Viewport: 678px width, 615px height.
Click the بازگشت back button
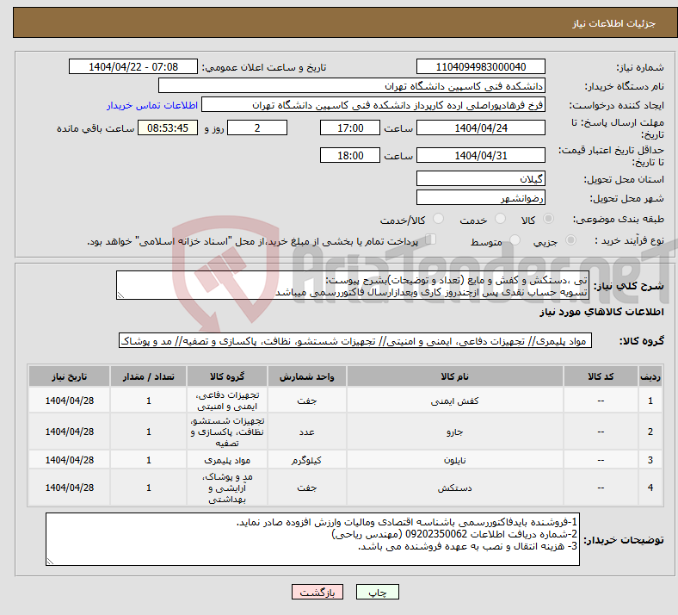click(x=317, y=592)
